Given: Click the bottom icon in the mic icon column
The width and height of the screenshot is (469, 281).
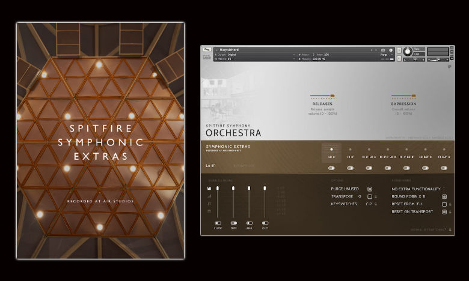Looking at the screenshot, I should [209, 211].
